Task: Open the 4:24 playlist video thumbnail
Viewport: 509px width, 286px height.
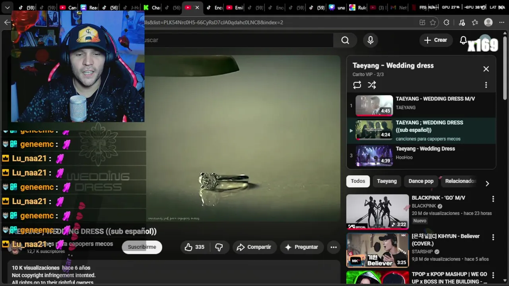Action: [x=374, y=130]
